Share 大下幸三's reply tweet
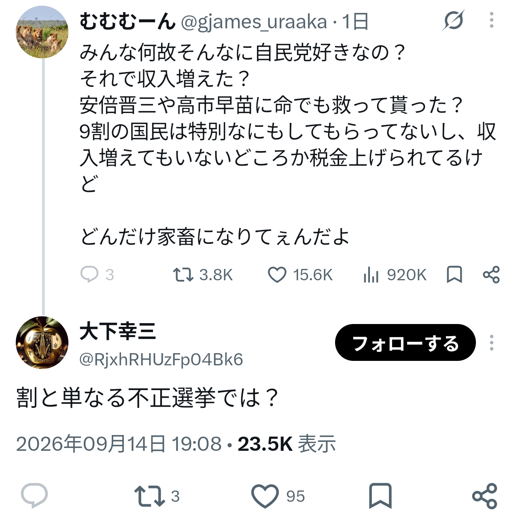518x516 pixels. tap(484, 495)
